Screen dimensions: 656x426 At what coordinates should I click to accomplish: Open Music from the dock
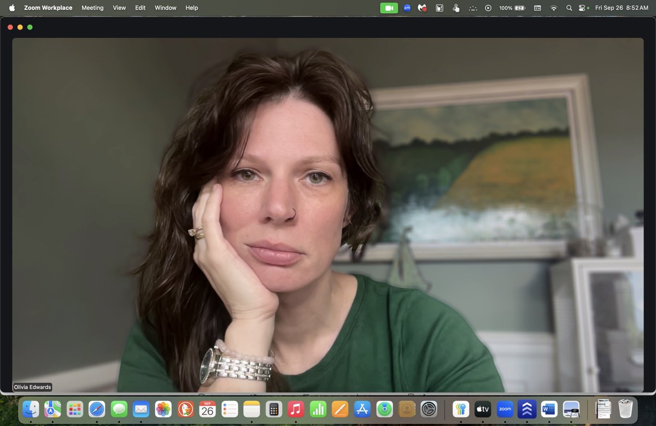pyautogui.click(x=296, y=409)
